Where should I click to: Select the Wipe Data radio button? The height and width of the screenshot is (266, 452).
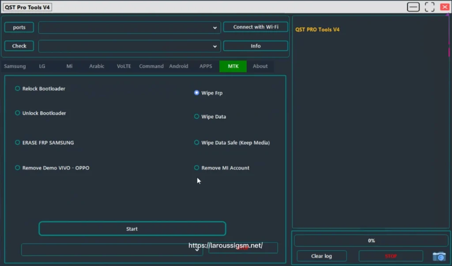pos(210,116)
